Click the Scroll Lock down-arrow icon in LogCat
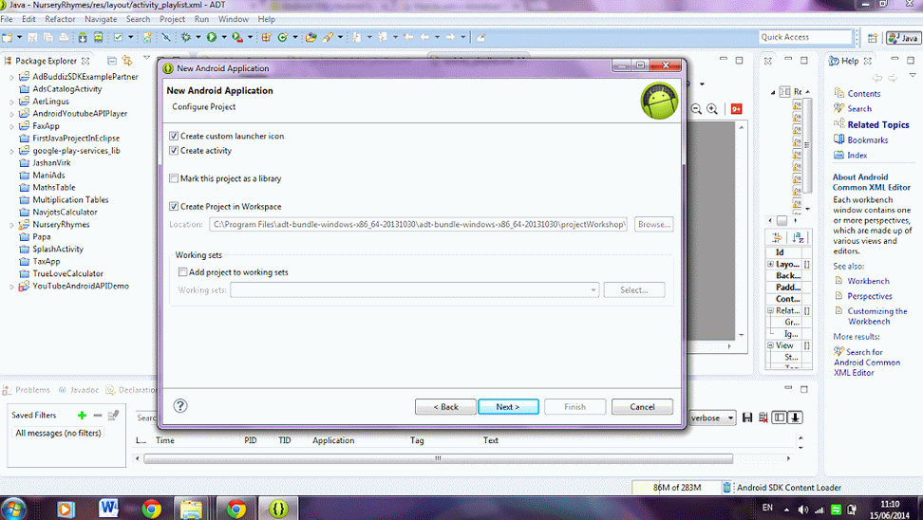The width and height of the screenshot is (923, 520). click(x=795, y=418)
